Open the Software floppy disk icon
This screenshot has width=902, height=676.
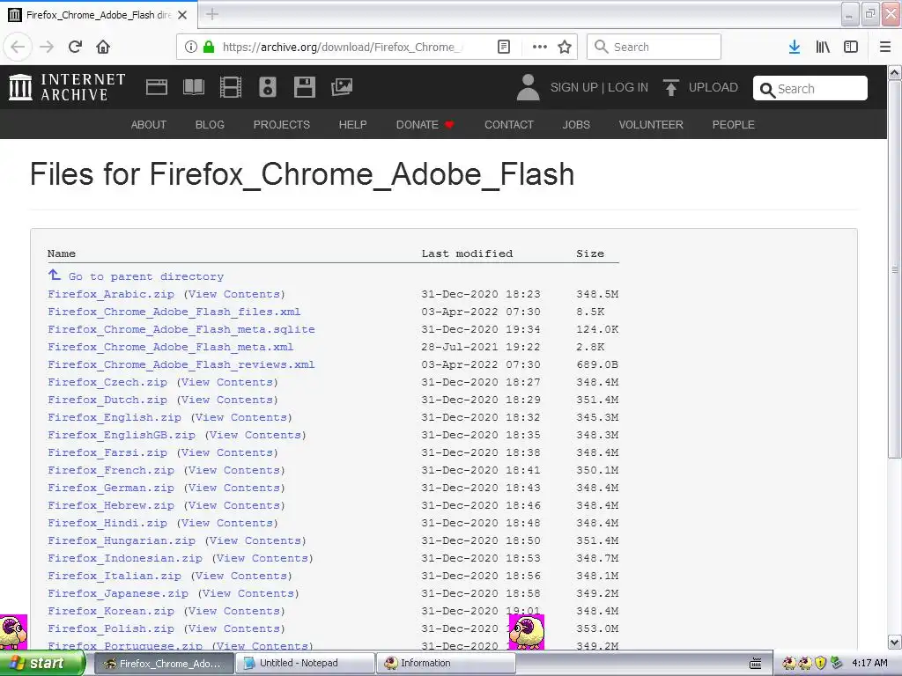click(304, 87)
